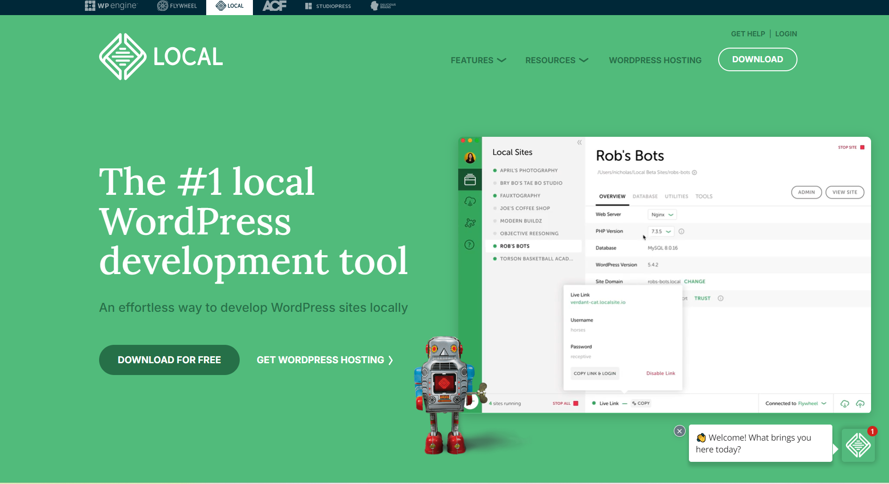This screenshot has height=484, width=889.
Task: Click the Download button in header
Action: click(x=758, y=59)
